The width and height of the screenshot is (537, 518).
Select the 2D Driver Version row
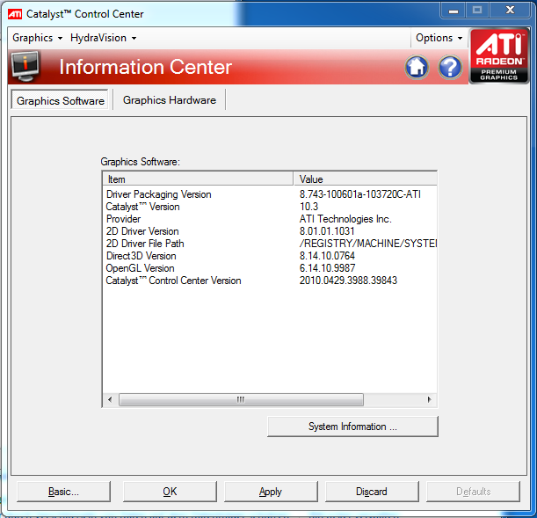click(270, 231)
